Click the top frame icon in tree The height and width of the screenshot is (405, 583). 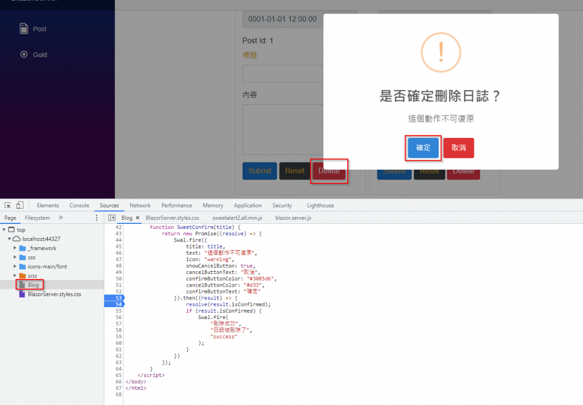[x=11, y=230]
